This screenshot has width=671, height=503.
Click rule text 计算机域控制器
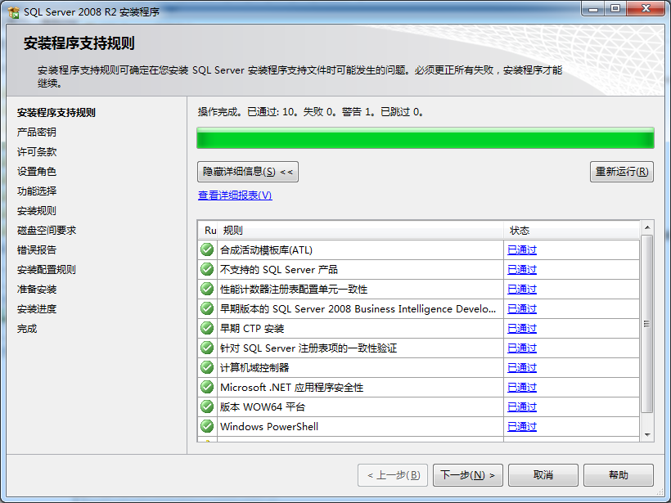(x=254, y=368)
